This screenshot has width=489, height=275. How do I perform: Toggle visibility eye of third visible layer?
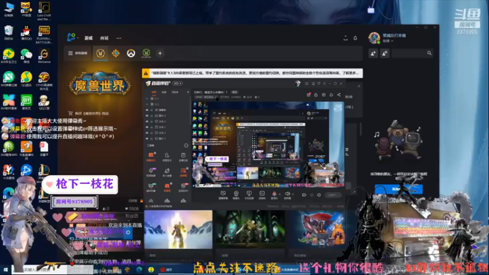[147, 121]
